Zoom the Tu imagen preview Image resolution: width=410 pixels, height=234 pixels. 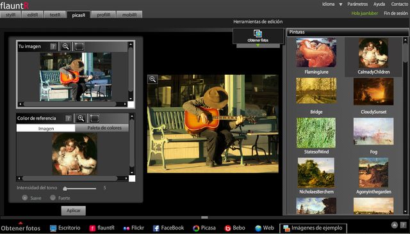point(65,47)
